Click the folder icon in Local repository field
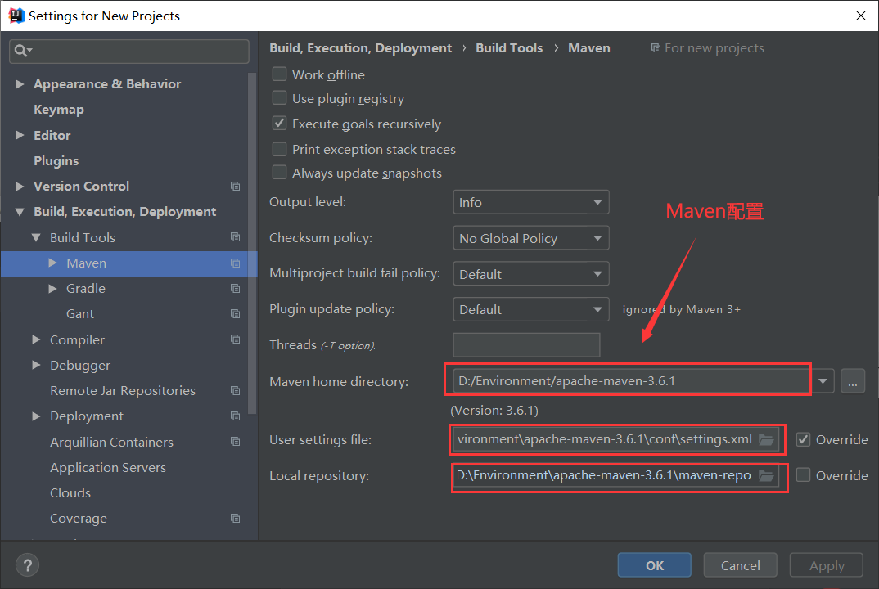Screen dimensions: 879x589 click(766, 476)
